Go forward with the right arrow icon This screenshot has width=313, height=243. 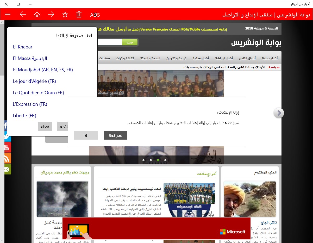click(51, 15)
